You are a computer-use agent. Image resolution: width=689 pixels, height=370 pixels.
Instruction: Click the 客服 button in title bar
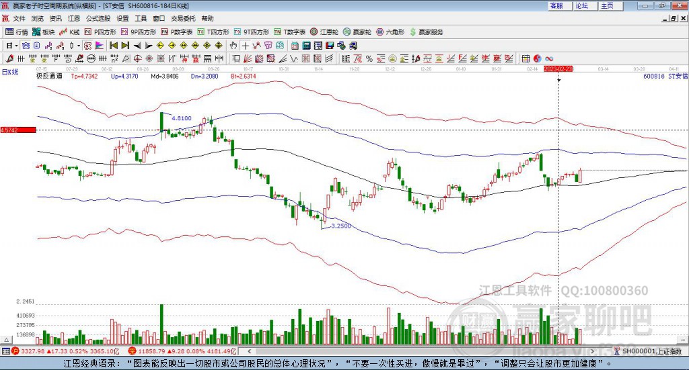pos(556,5)
